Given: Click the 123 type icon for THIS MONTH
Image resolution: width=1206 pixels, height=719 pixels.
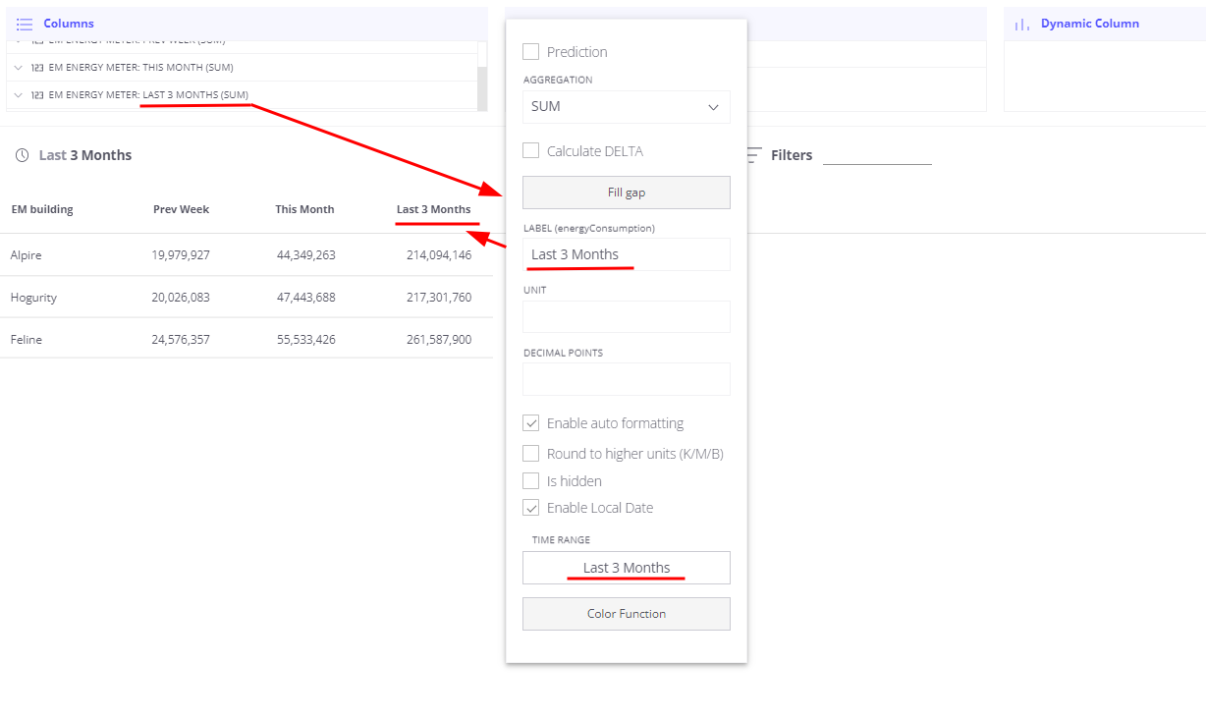Looking at the screenshot, I should pyautogui.click(x=37, y=68).
